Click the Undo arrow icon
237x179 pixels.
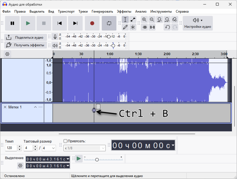[x=167, y=28]
